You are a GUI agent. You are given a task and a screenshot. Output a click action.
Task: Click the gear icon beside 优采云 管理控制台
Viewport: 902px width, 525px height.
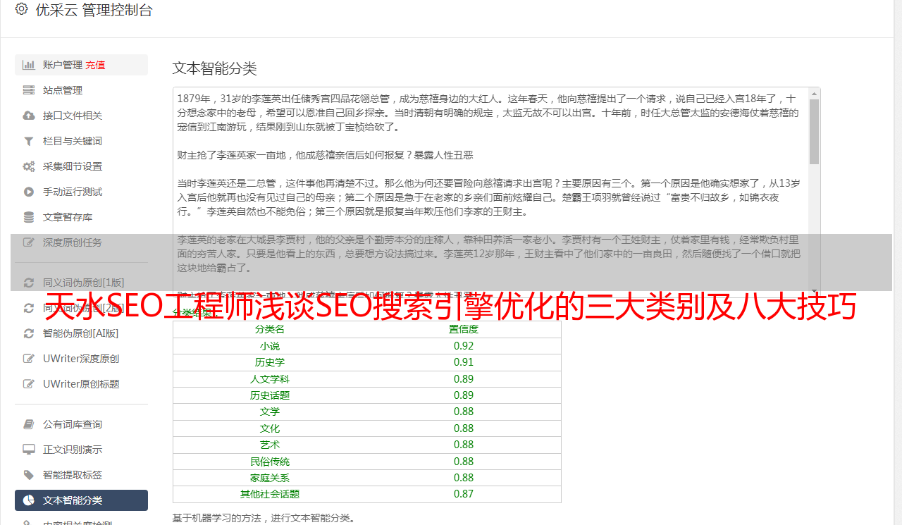coord(21,9)
